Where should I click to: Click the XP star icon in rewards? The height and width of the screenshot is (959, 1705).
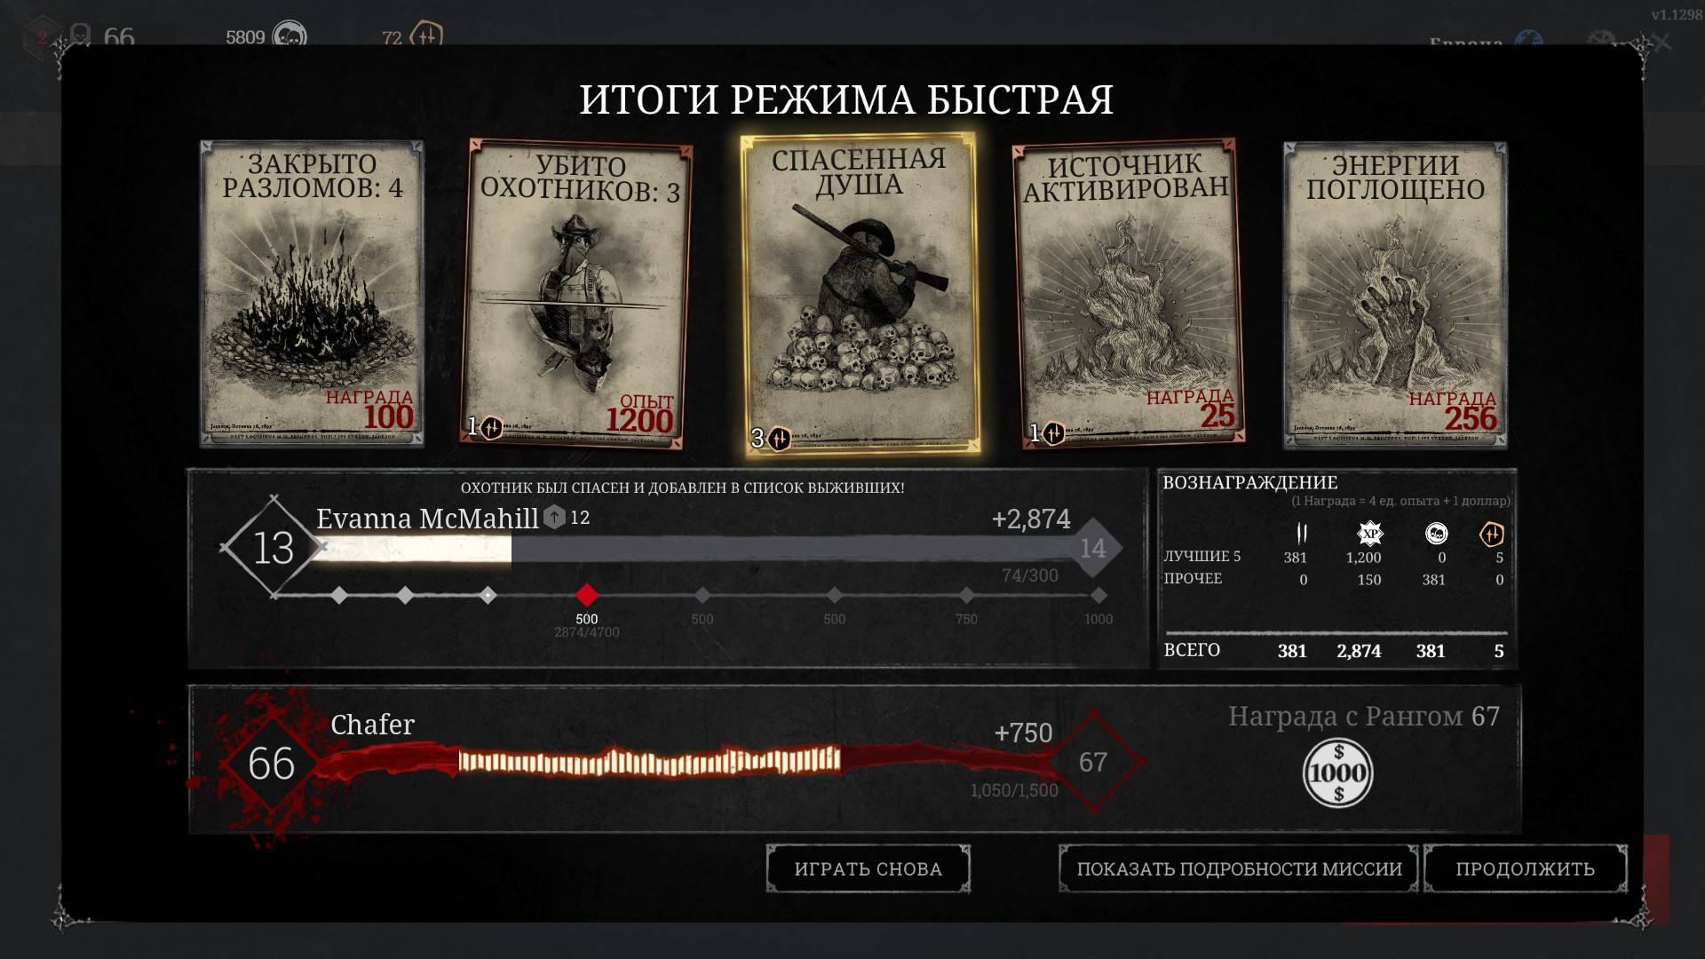click(x=1370, y=534)
